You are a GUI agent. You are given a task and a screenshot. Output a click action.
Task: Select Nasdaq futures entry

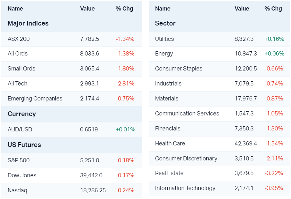point(17,190)
